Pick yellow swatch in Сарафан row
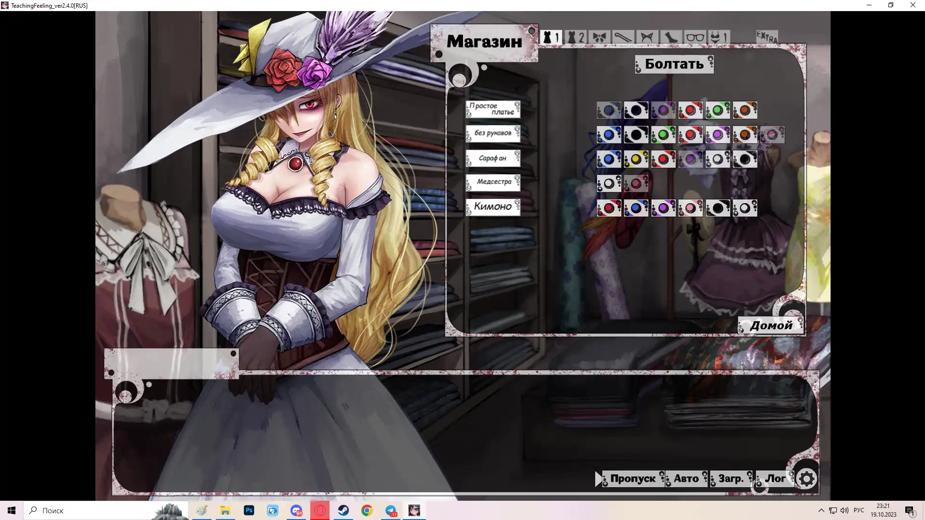The image size is (925, 520). point(636,159)
